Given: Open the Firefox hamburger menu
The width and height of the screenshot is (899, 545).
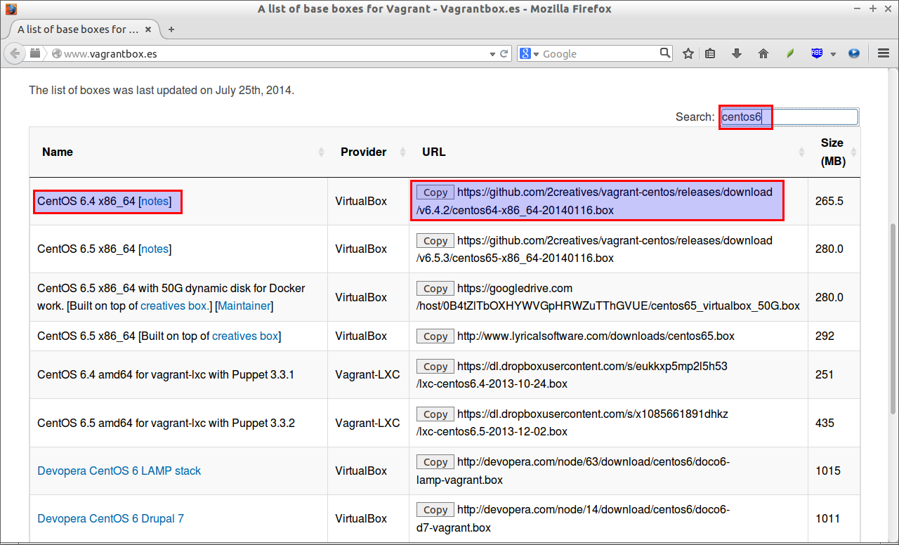Looking at the screenshot, I should tap(884, 53).
